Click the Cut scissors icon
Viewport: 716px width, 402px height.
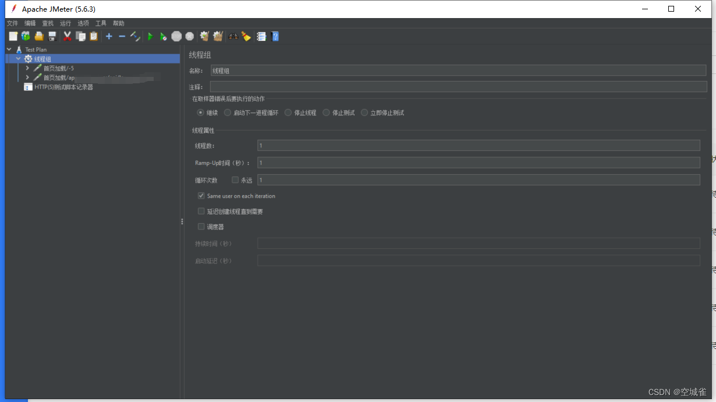(x=68, y=36)
